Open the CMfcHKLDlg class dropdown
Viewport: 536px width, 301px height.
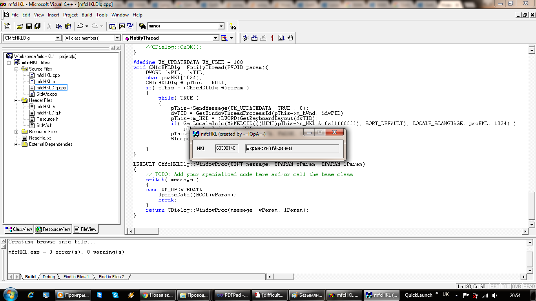click(x=58, y=38)
